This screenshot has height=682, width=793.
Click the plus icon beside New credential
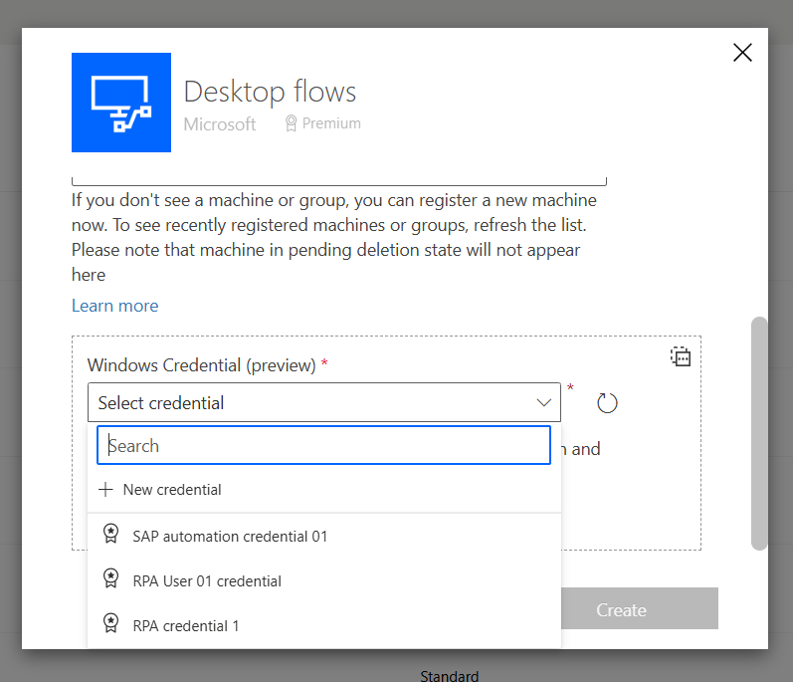[105, 490]
